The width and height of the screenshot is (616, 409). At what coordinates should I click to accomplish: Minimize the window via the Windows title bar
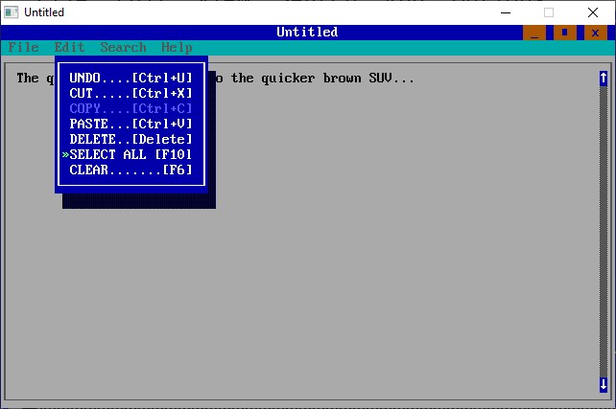tap(505, 12)
